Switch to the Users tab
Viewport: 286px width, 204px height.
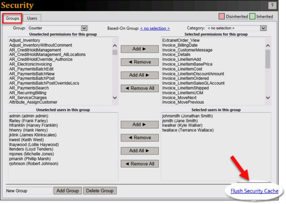[x=32, y=18]
